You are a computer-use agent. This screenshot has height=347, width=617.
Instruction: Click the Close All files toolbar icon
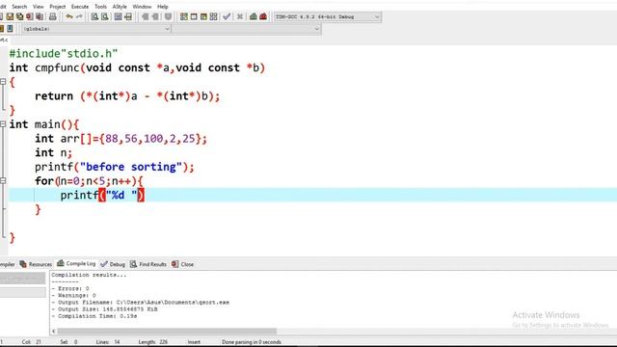(40, 16)
